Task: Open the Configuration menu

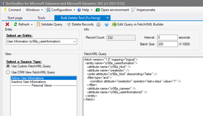Action: 61,10
